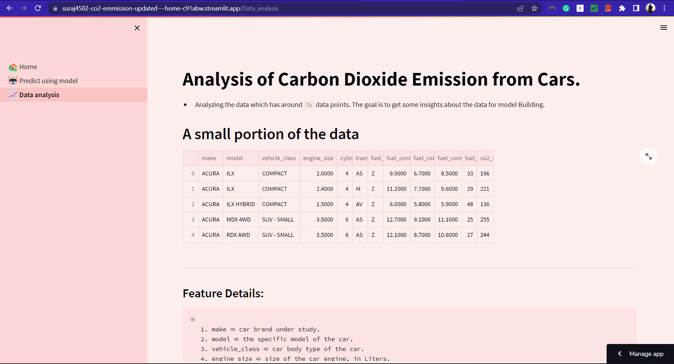The height and width of the screenshot is (364, 674).
Task: Click the red dictionary extension icon
Action: (x=608, y=8)
